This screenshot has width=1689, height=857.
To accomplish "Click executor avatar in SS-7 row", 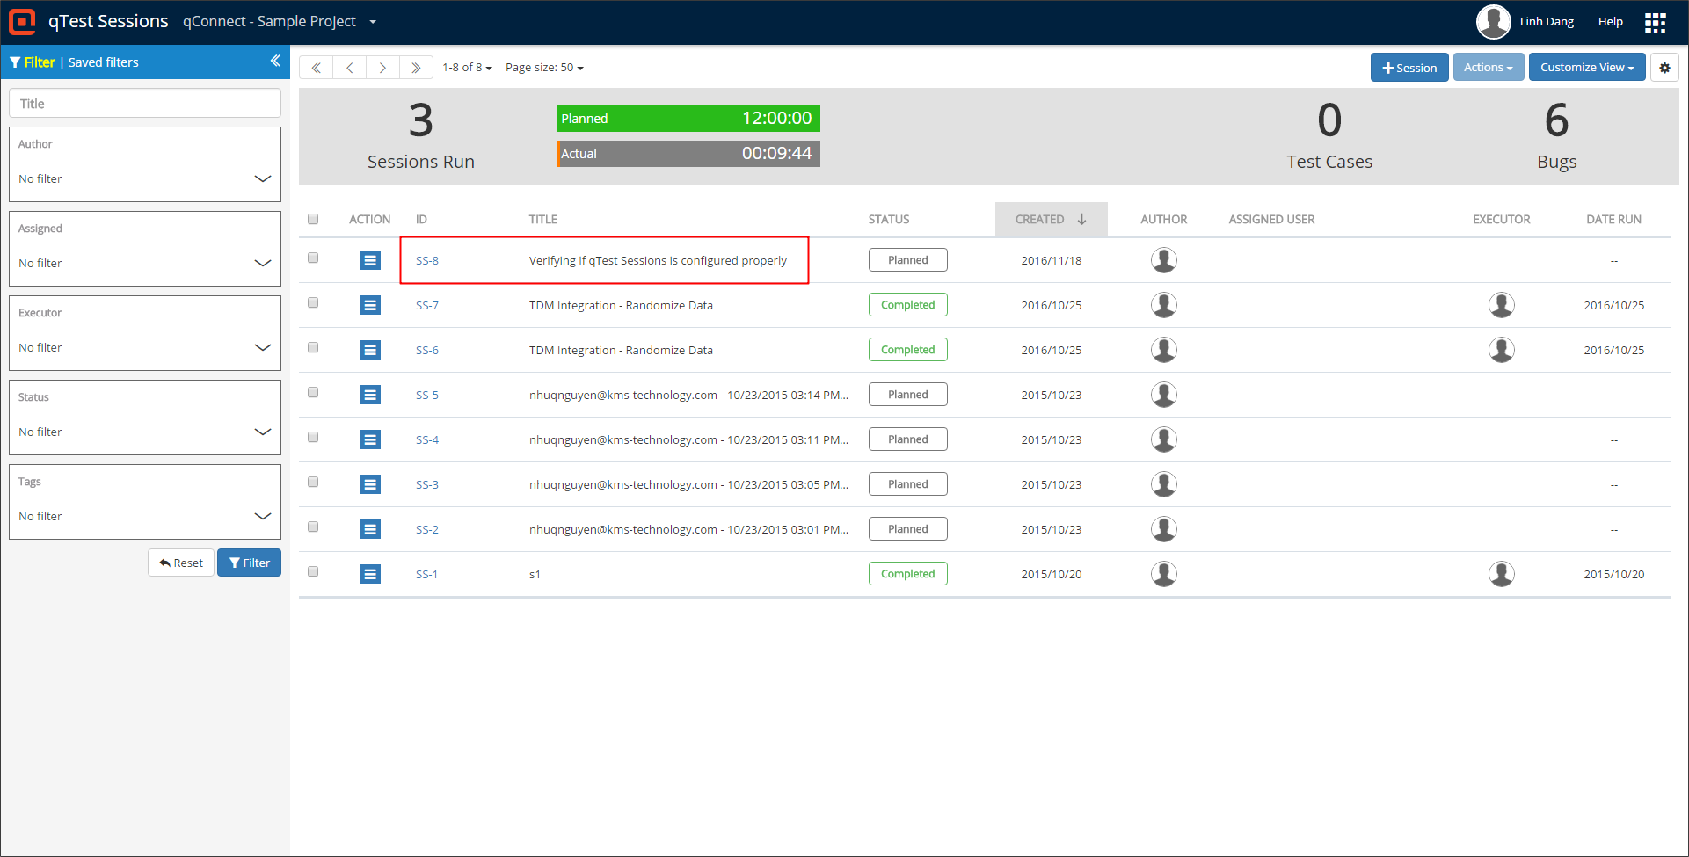I will click(1502, 305).
